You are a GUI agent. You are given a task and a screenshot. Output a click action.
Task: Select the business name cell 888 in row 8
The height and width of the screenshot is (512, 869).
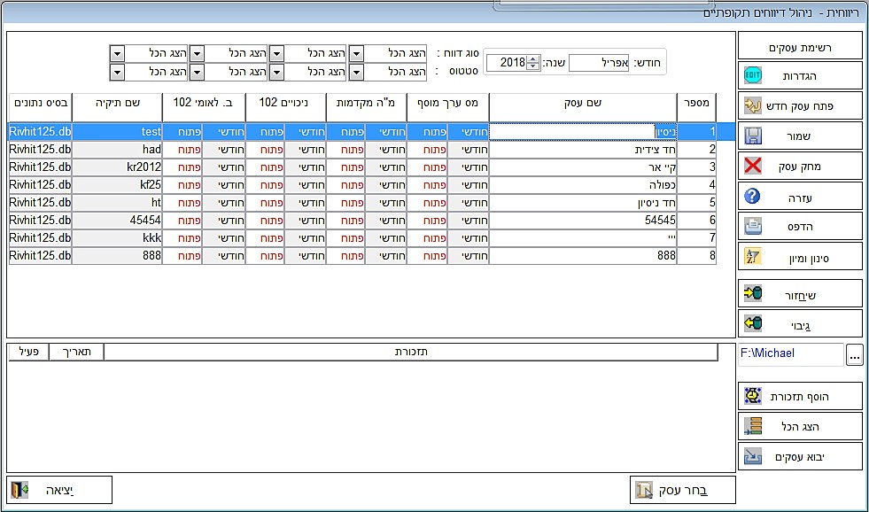(583, 256)
